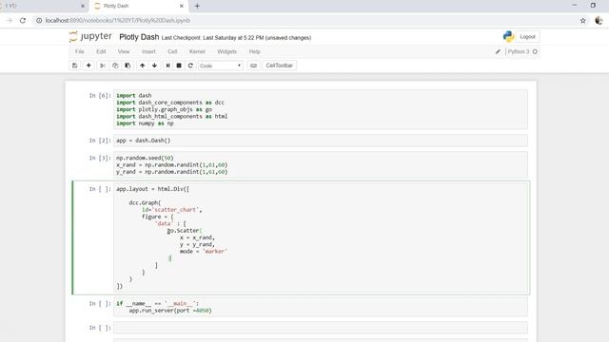Image resolution: width=609 pixels, height=342 pixels.
Task: Insert a cell below with the plus icon
Action: pyautogui.click(x=88, y=66)
